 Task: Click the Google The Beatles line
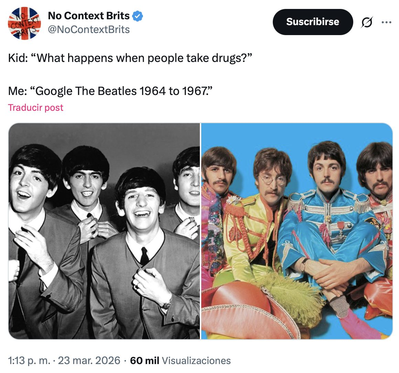pyautogui.click(x=110, y=91)
